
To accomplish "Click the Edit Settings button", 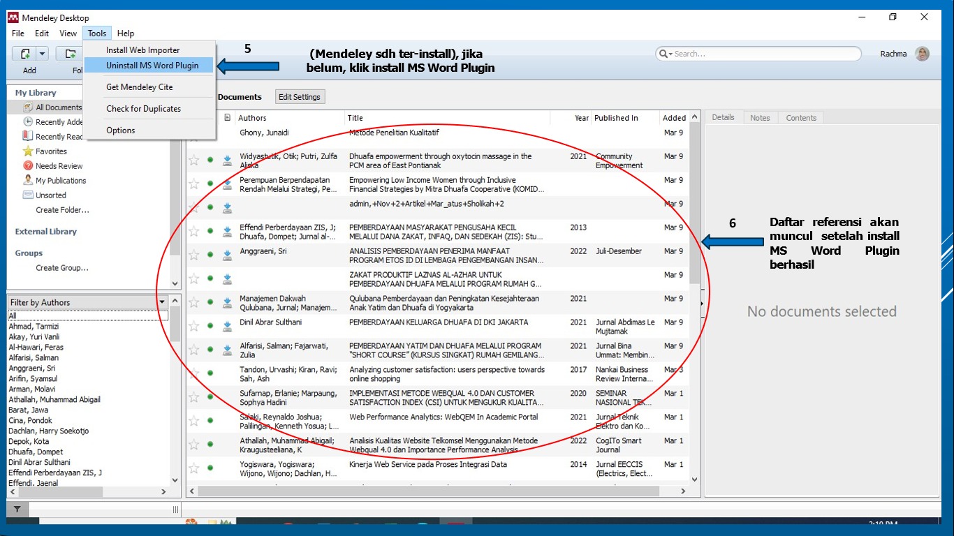I will (x=300, y=96).
